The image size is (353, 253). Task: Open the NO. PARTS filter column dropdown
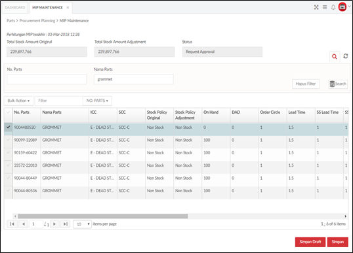tap(97, 101)
